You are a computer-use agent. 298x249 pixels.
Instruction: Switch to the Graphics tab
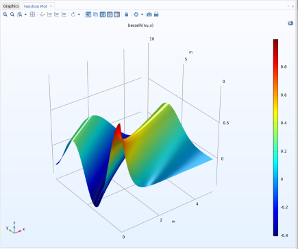[11, 6]
